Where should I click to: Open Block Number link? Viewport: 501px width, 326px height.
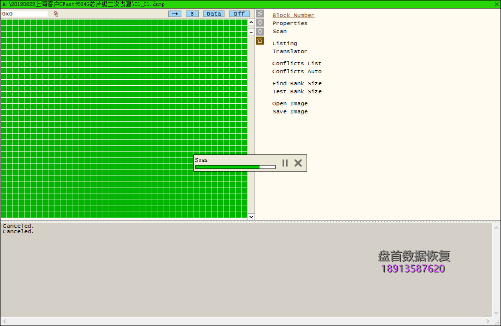pos(293,16)
